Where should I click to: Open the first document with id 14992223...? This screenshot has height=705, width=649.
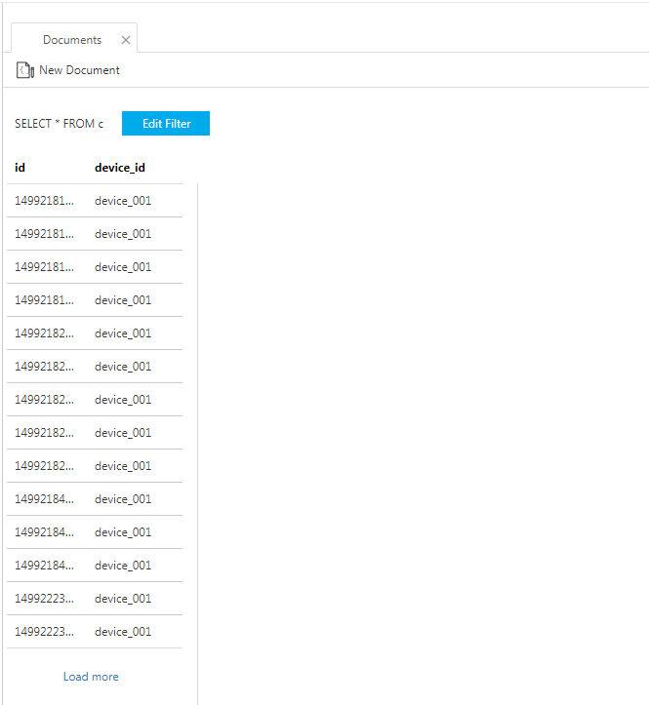tap(95, 599)
